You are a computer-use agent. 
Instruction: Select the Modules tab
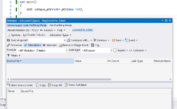point(50,45)
